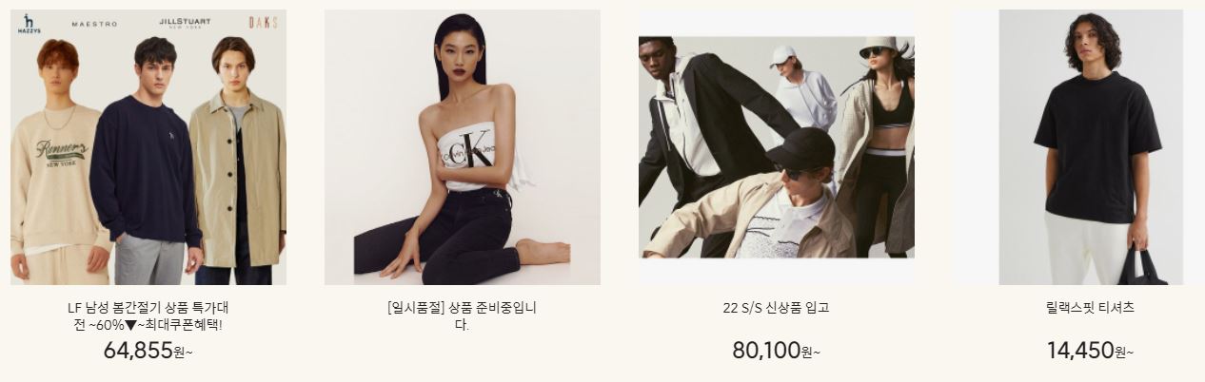The width and height of the screenshot is (1205, 382).
Task: Open the 릴랙스핏 티셔츠 product link
Action: (1090, 308)
